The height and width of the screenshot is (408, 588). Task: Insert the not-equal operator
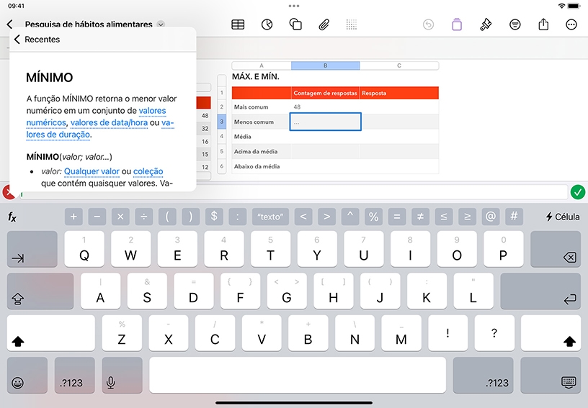(420, 217)
